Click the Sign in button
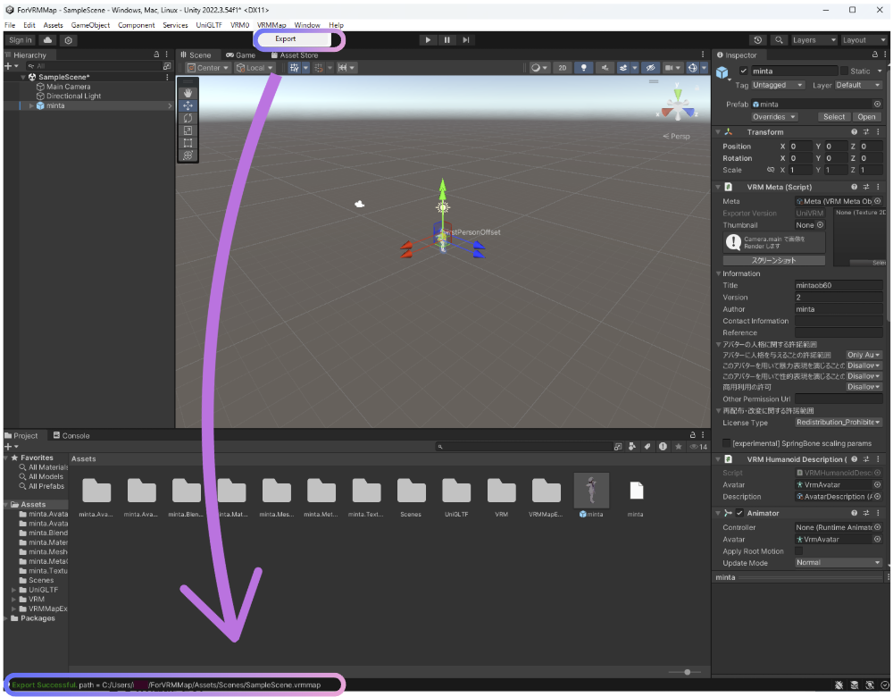 click(x=21, y=40)
